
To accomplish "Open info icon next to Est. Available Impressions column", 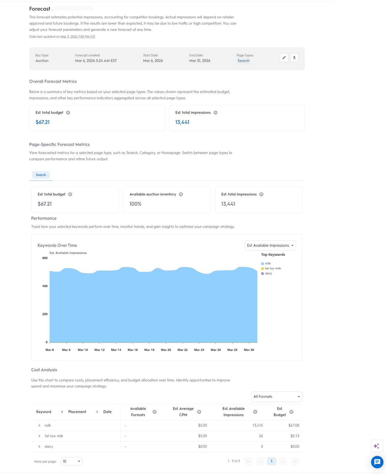I will click(x=255, y=412).
